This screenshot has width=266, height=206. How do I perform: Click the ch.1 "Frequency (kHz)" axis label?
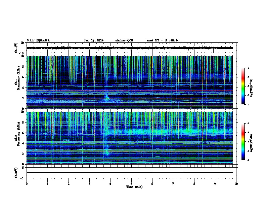[x=18, y=78]
